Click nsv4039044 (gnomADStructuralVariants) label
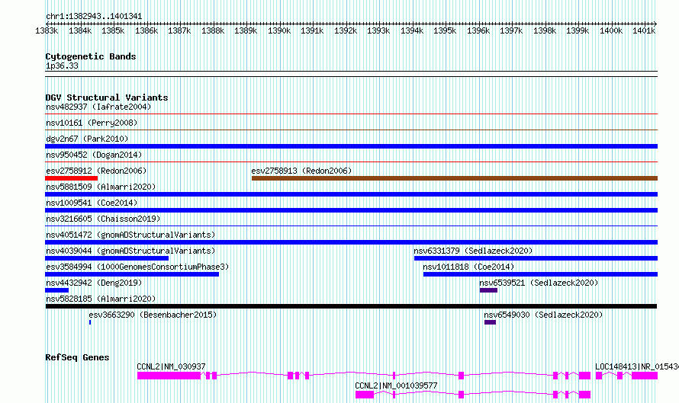This screenshot has height=403, width=679. coord(130,251)
